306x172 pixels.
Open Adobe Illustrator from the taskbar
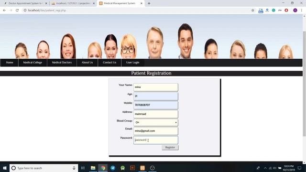pos(132,168)
